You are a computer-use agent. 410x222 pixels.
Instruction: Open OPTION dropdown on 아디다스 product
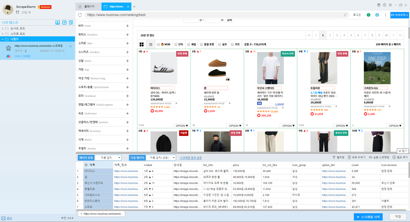coord(182,126)
